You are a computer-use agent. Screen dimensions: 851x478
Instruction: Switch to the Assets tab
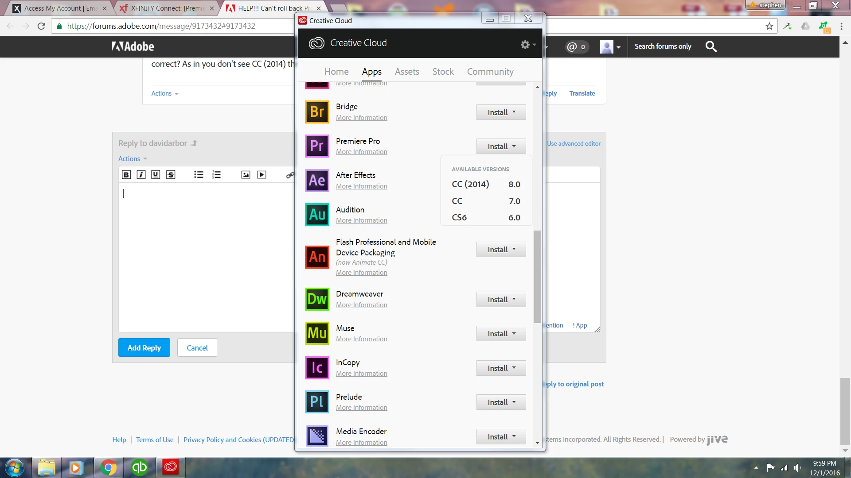tap(406, 72)
